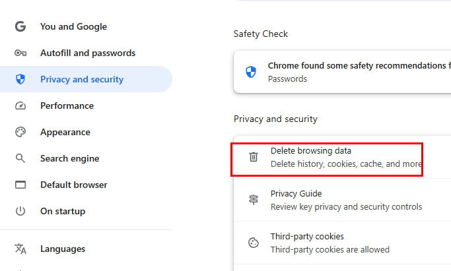Click the Search engine magnifier icon
Image resolution: width=451 pixels, height=271 pixels.
click(x=20, y=158)
